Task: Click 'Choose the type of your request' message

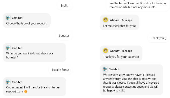Action: tap(26, 23)
